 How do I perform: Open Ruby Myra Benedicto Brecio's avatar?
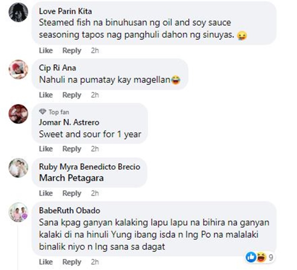pos(18,167)
